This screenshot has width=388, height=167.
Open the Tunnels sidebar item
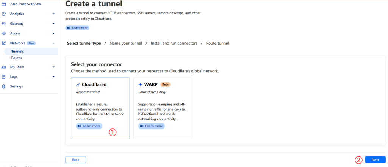tap(17, 51)
